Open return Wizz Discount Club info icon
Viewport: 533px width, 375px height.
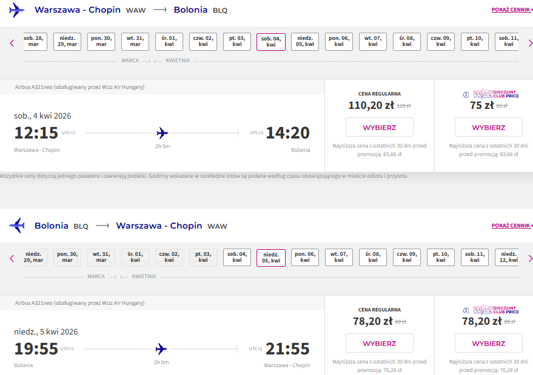pyautogui.click(x=466, y=310)
